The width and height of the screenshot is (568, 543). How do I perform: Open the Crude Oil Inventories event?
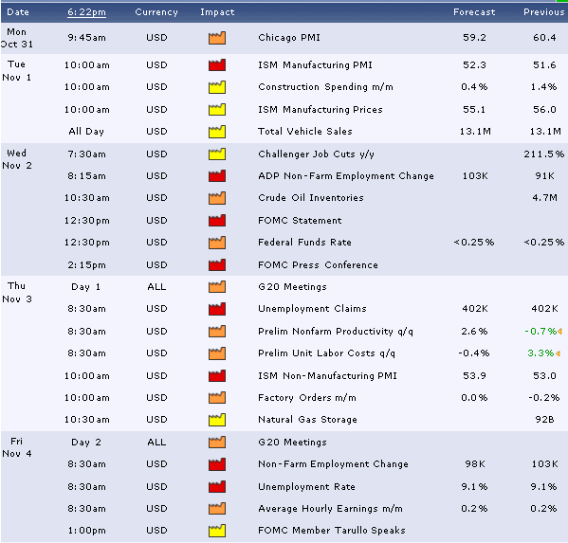311,198
